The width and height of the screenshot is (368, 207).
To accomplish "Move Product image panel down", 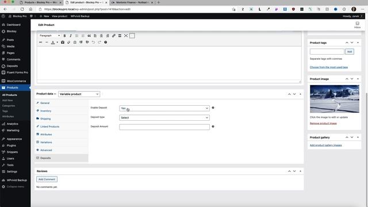I will coord(352,79).
